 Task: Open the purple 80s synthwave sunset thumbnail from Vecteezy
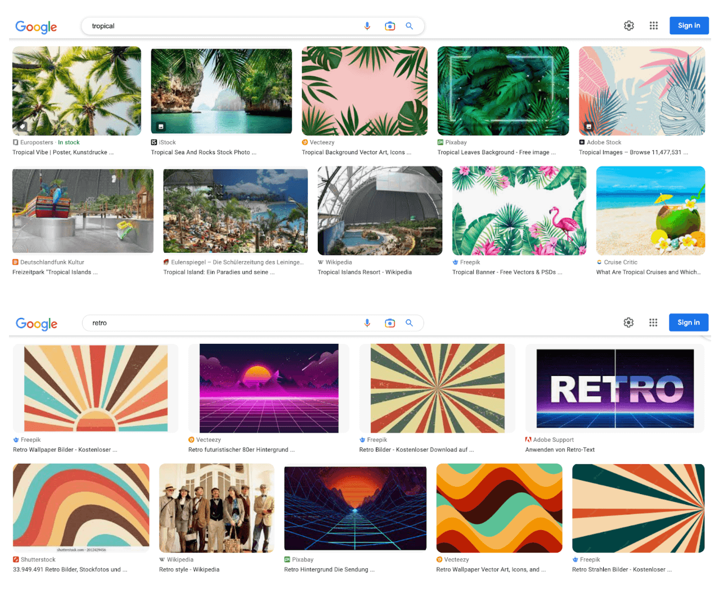[268, 388]
